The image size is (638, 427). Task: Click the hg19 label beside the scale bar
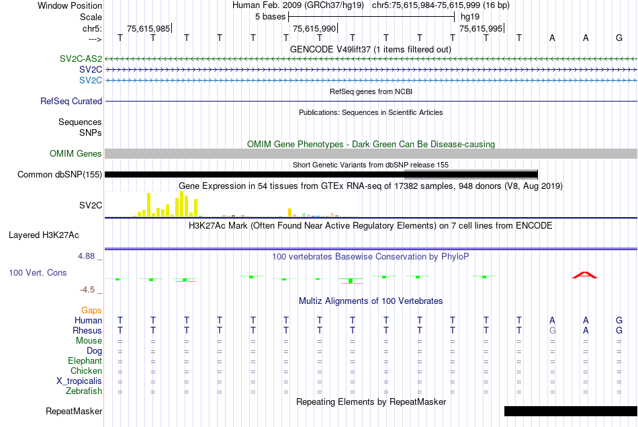click(x=470, y=17)
